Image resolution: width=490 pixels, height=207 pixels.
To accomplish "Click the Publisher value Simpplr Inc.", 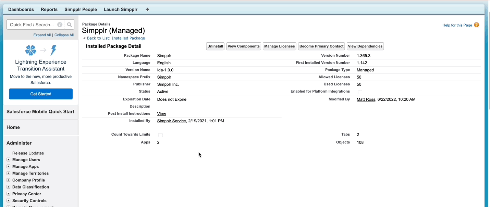I will 168,84.
